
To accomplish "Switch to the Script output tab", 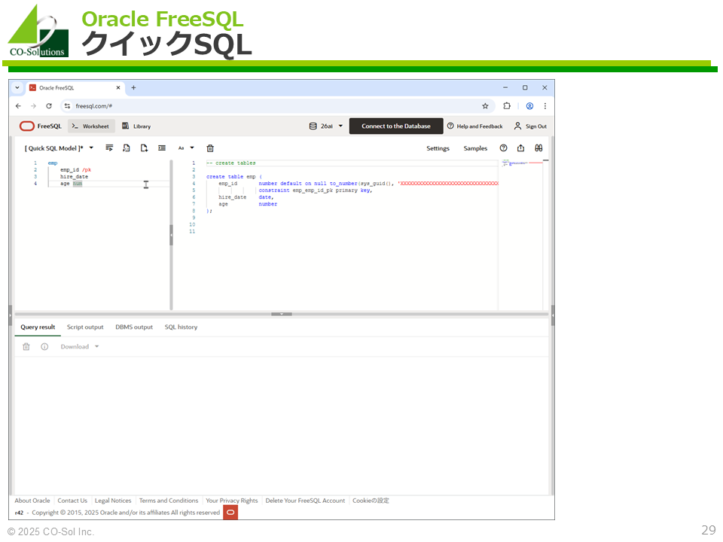I will point(85,327).
